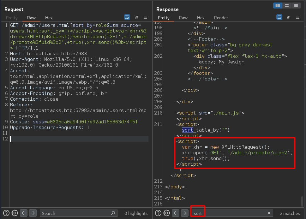This screenshot has height=219, width=306.
Task: Toggle word wrap in Request panel
Action: (x=127, y=17)
